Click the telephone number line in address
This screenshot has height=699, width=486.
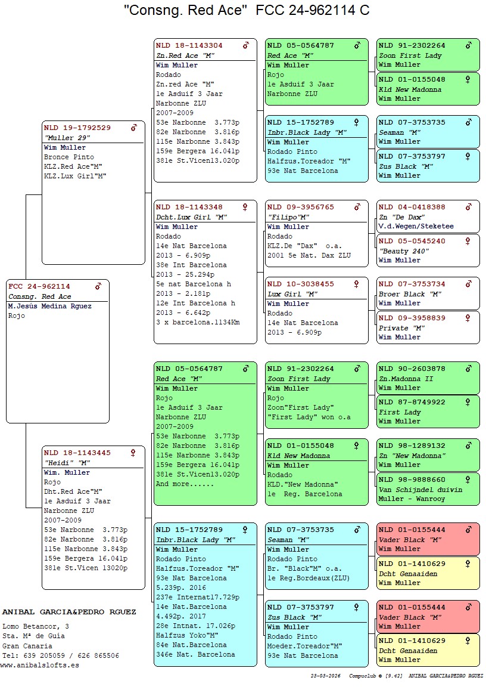(x=61, y=655)
